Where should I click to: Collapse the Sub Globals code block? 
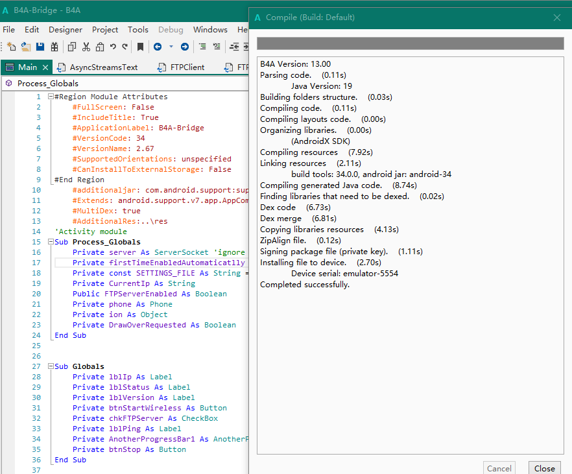[51, 366]
